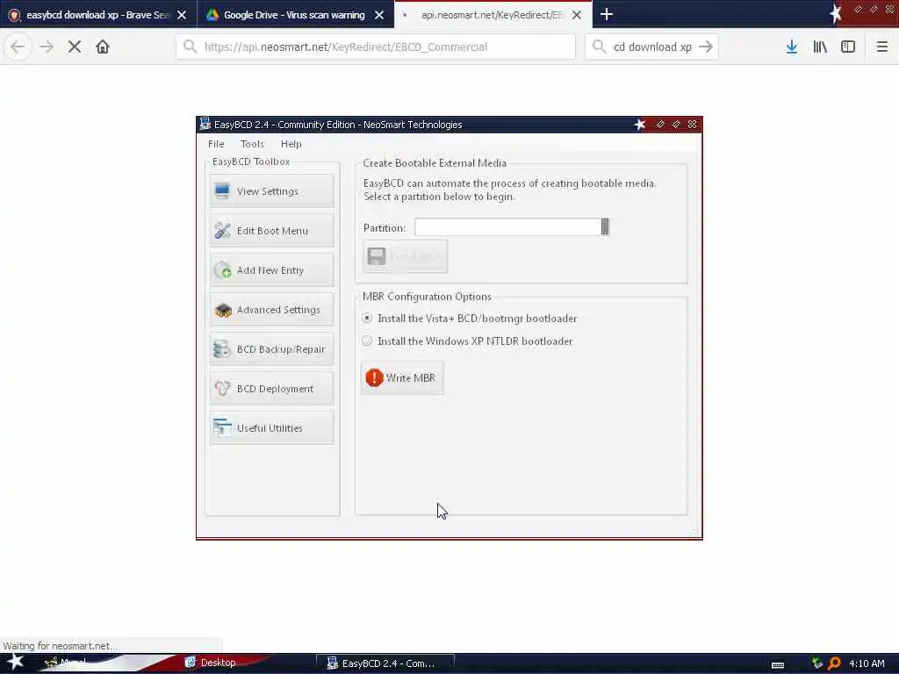Click the star icon in EasyBCD title bar
The image size is (899, 674).
tap(640, 125)
